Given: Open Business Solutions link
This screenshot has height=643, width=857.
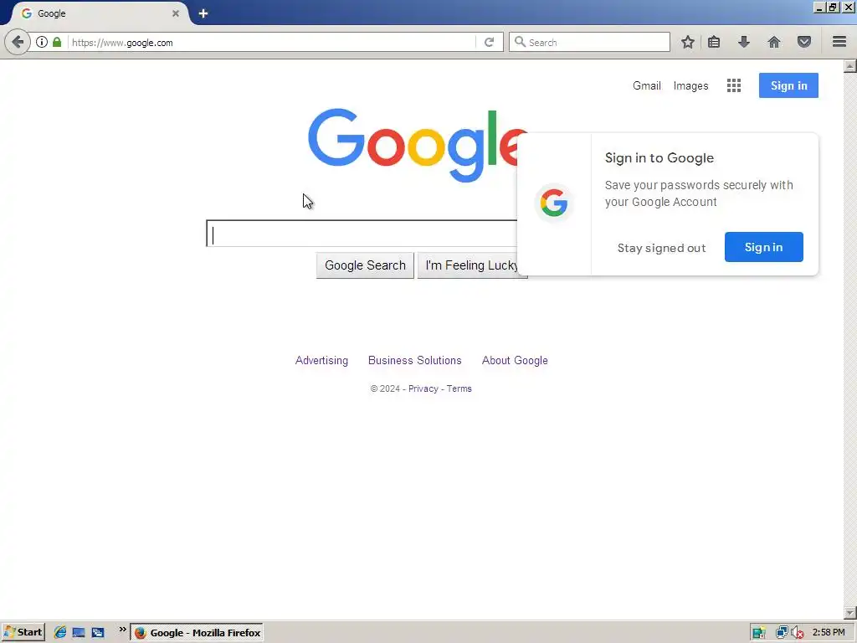Looking at the screenshot, I should pyautogui.click(x=415, y=360).
